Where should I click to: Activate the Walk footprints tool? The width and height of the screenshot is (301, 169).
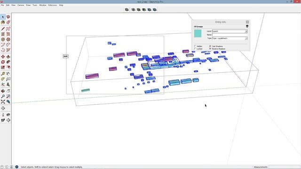click(x=3, y=120)
